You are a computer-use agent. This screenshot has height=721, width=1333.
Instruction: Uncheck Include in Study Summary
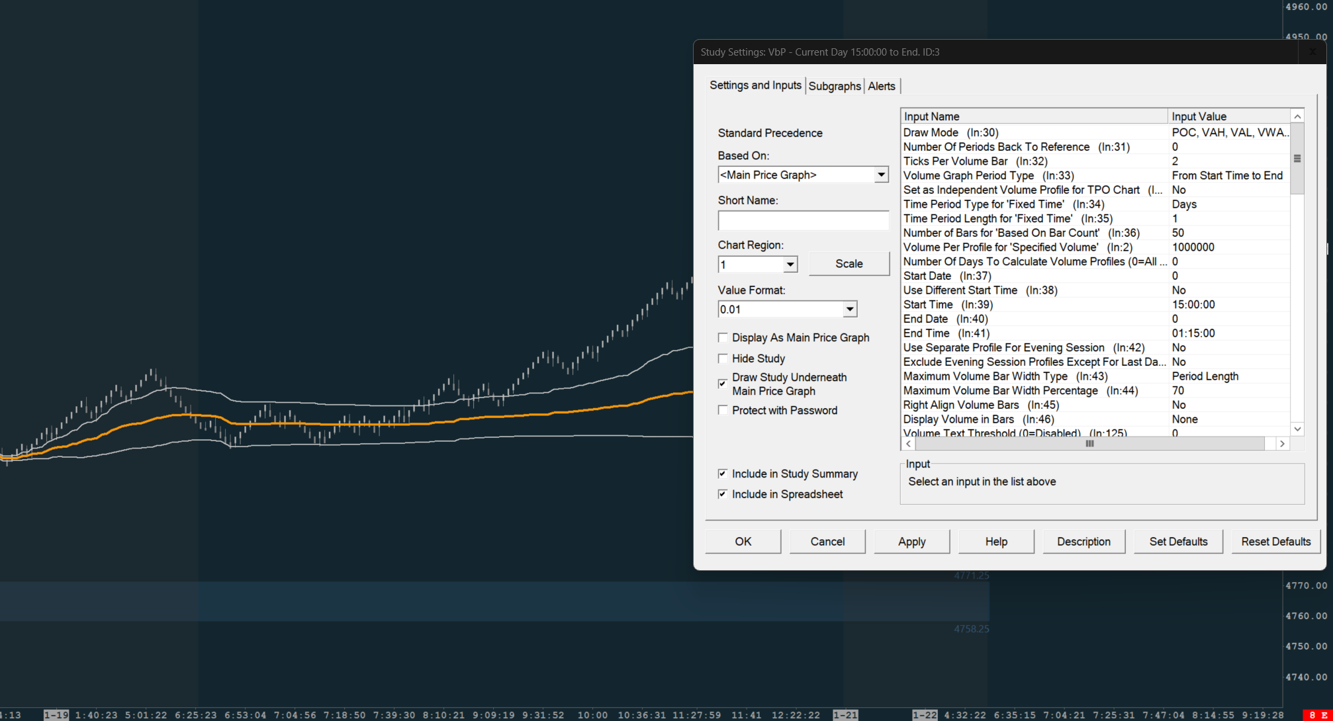click(723, 474)
